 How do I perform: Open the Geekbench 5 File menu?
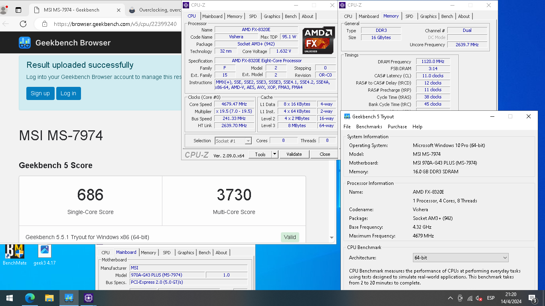point(347,127)
